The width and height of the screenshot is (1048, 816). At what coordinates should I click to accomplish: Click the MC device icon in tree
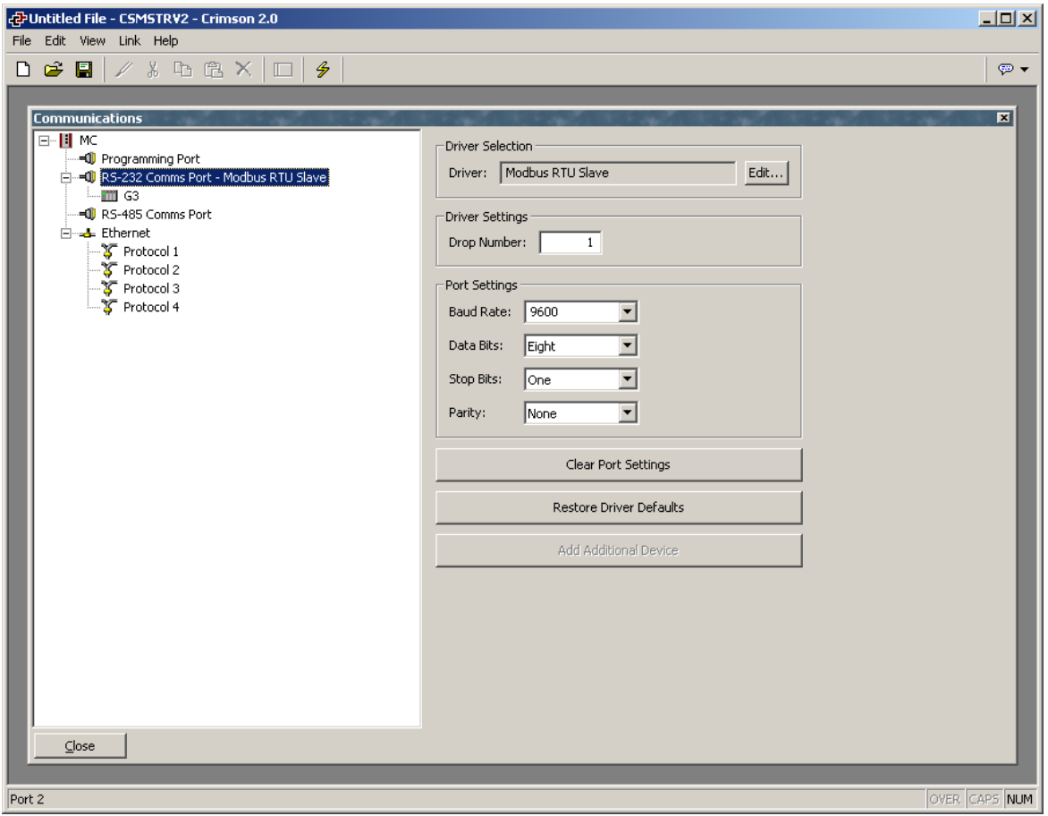tap(65, 140)
